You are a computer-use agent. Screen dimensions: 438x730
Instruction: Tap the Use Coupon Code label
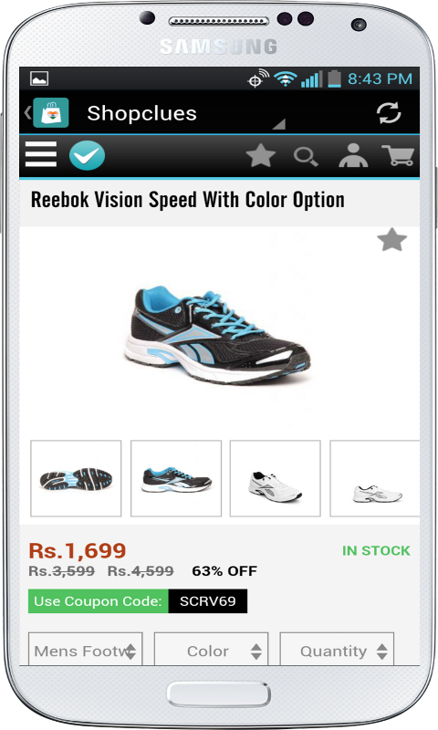coord(99,601)
